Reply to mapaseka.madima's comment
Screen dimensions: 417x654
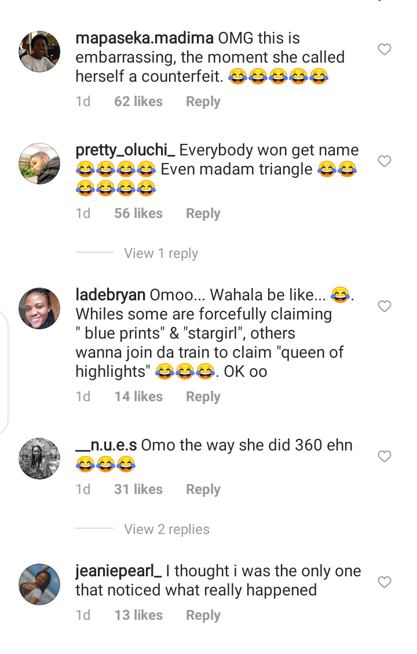[x=203, y=101]
